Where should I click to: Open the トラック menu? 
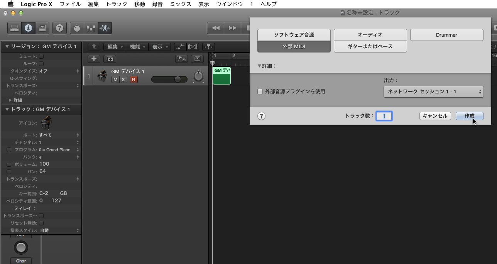[117, 4]
